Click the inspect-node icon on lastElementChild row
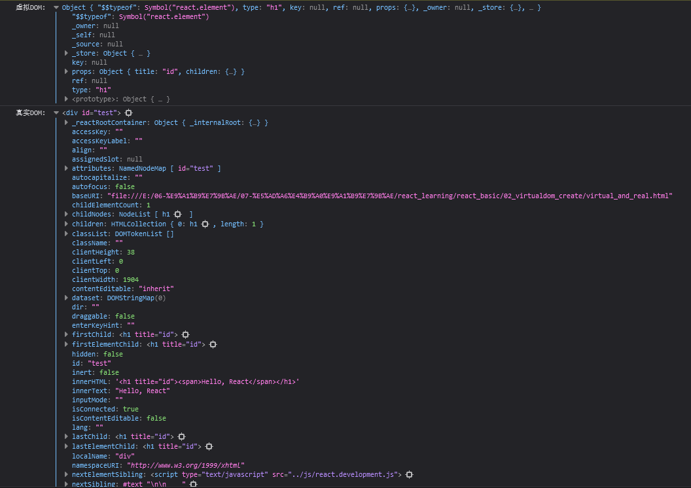This screenshot has width=691, height=488. pos(209,446)
